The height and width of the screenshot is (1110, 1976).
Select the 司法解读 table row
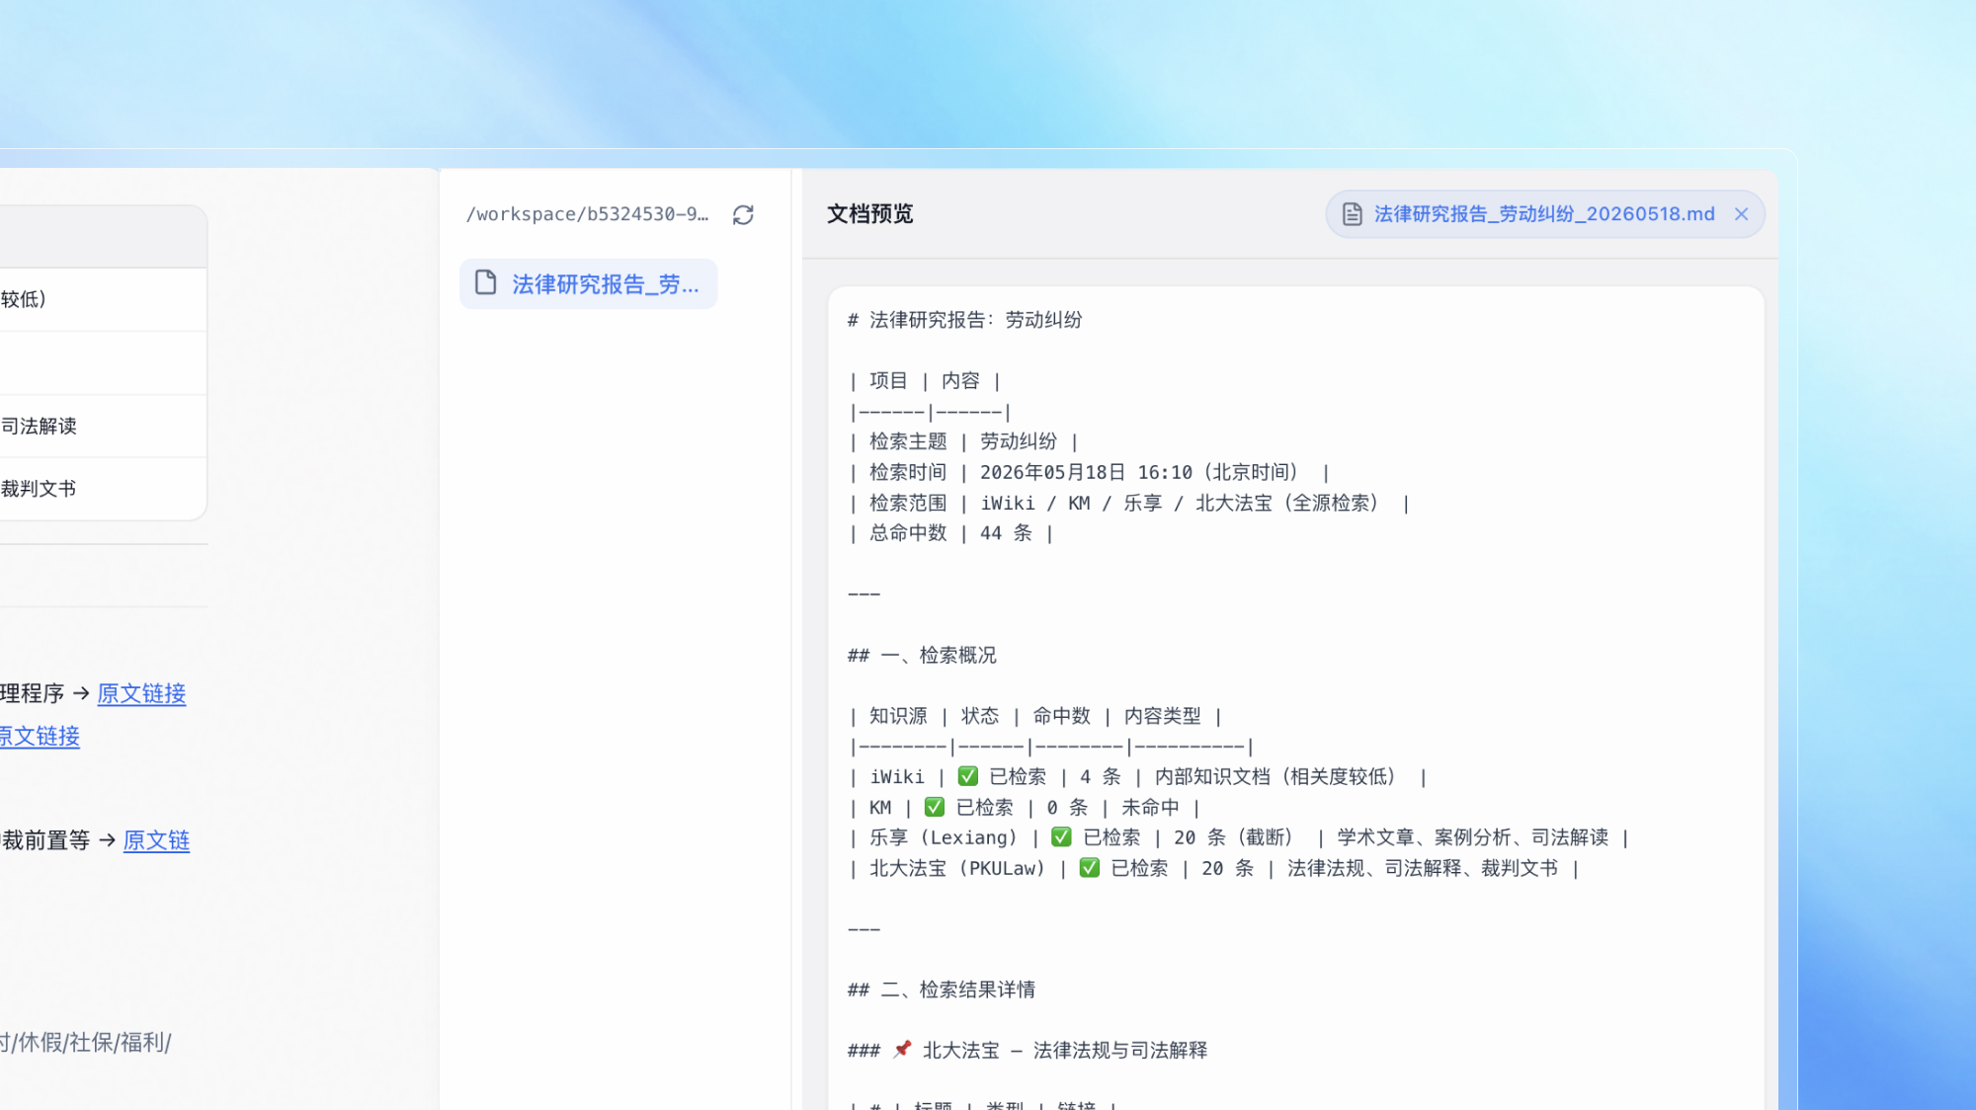[103, 426]
